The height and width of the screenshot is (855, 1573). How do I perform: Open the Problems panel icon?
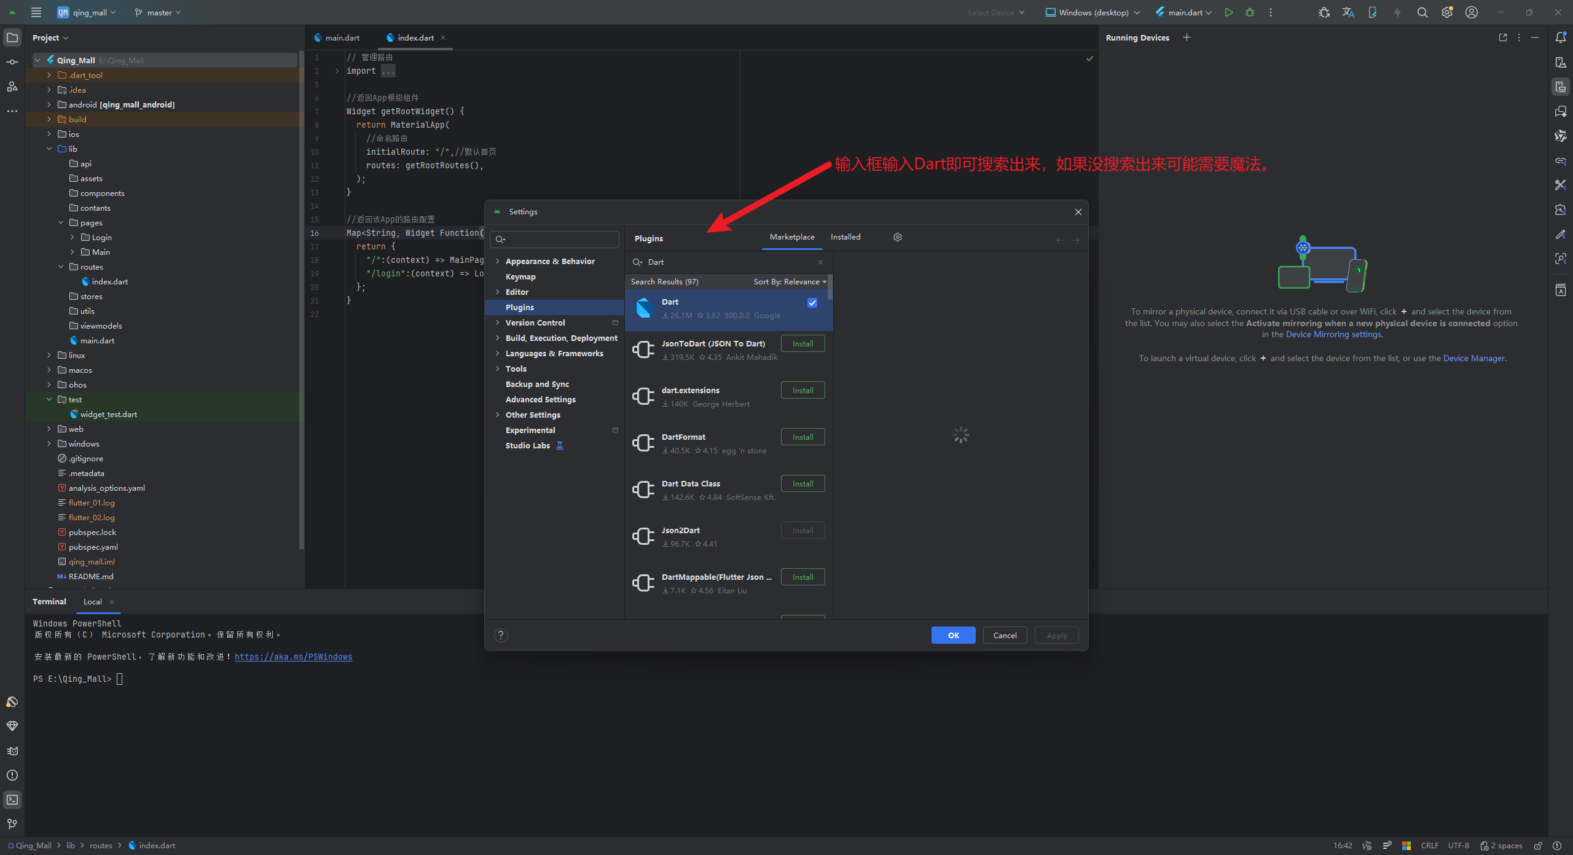[12, 775]
